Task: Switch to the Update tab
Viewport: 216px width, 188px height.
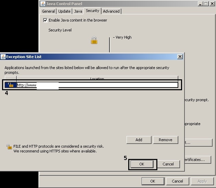Action: tap(64, 11)
